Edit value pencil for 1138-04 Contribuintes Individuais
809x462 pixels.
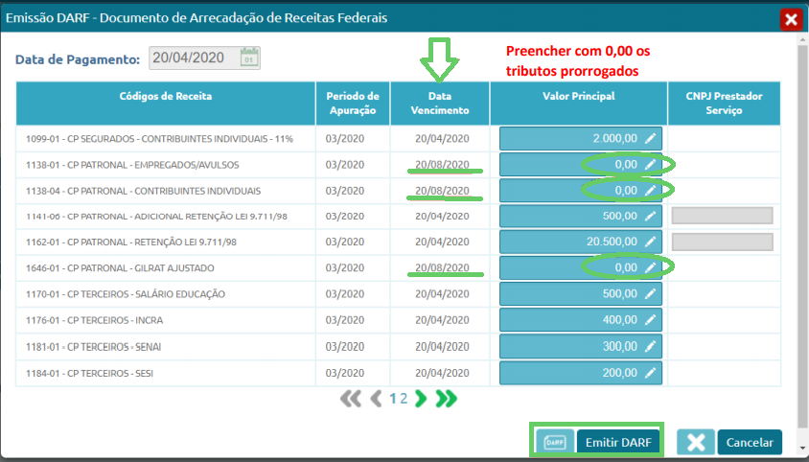[651, 191]
